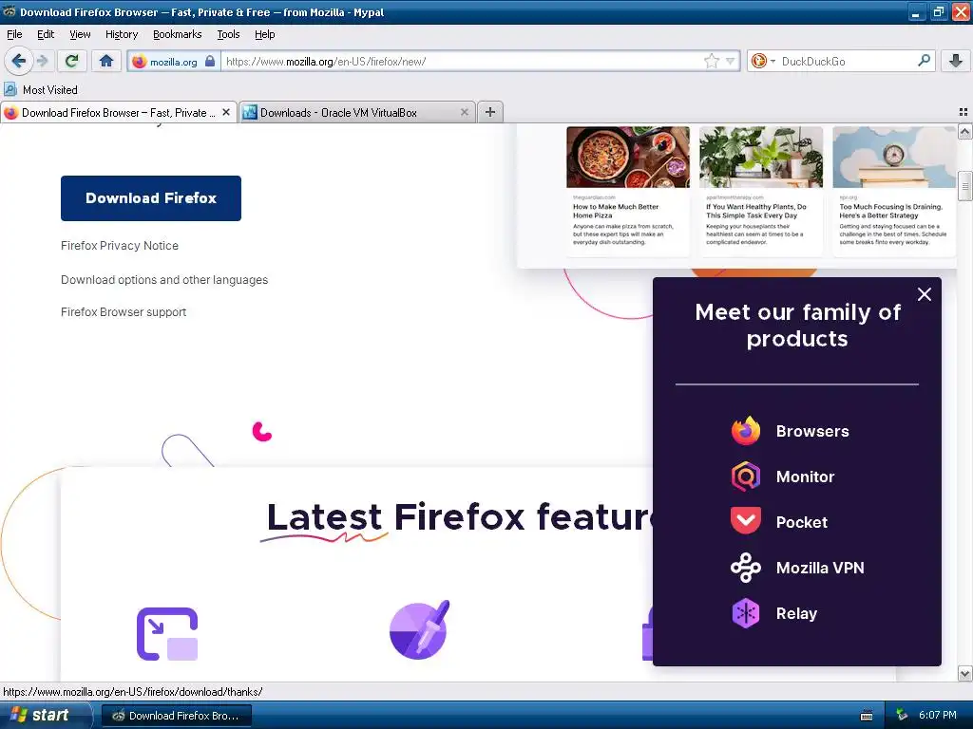Open the downloads arrow button
Image resolution: width=973 pixels, height=729 pixels.
pyautogui.click(x=956, y=61)
